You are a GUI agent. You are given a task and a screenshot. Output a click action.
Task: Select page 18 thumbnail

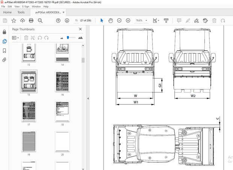(62, 112)
